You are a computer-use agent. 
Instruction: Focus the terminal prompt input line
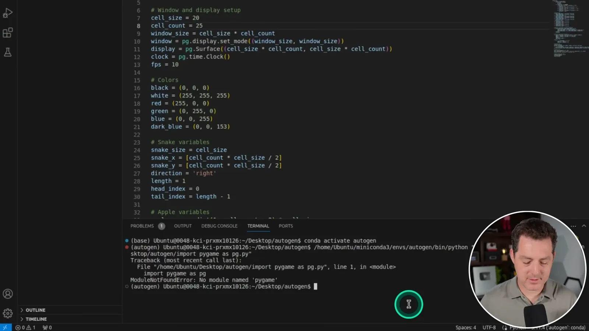224,286
